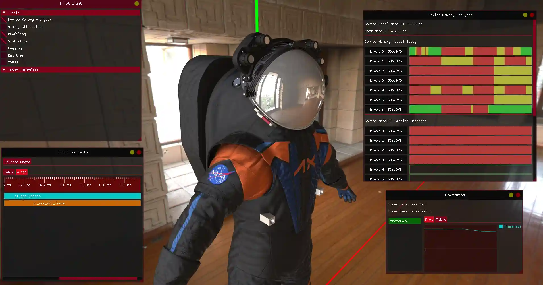Select the Graph tab in Profiling

(22, 172)
